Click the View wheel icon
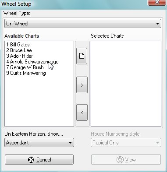 (120, 160)
